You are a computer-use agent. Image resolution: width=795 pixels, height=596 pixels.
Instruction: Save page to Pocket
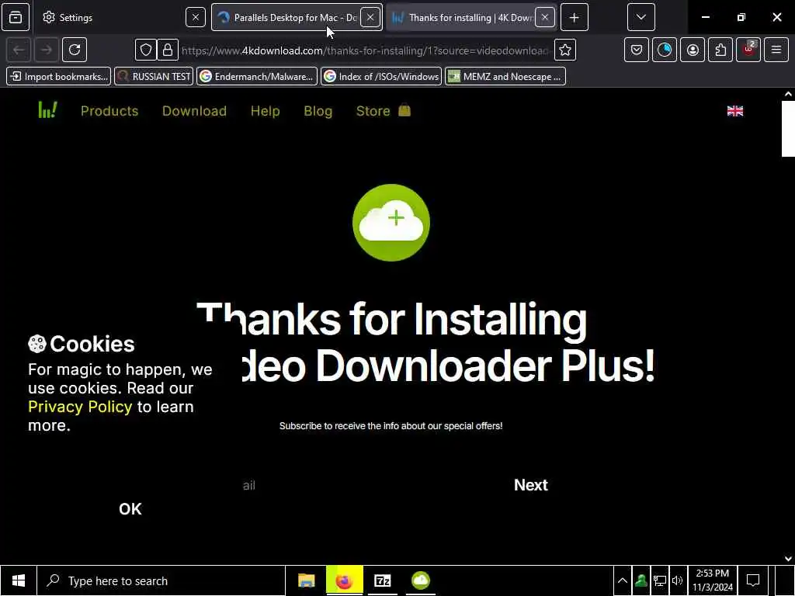[x=637, y=50]
